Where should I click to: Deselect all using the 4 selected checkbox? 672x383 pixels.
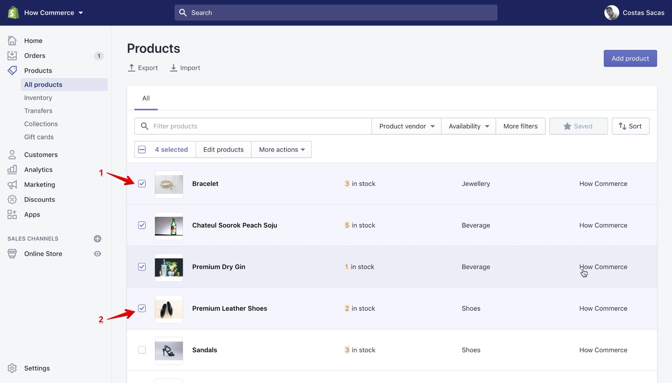(142, 149)
